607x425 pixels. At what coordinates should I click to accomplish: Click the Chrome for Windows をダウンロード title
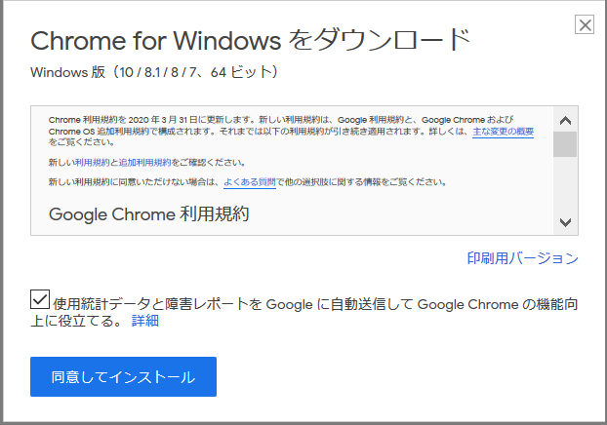(251, 41)
